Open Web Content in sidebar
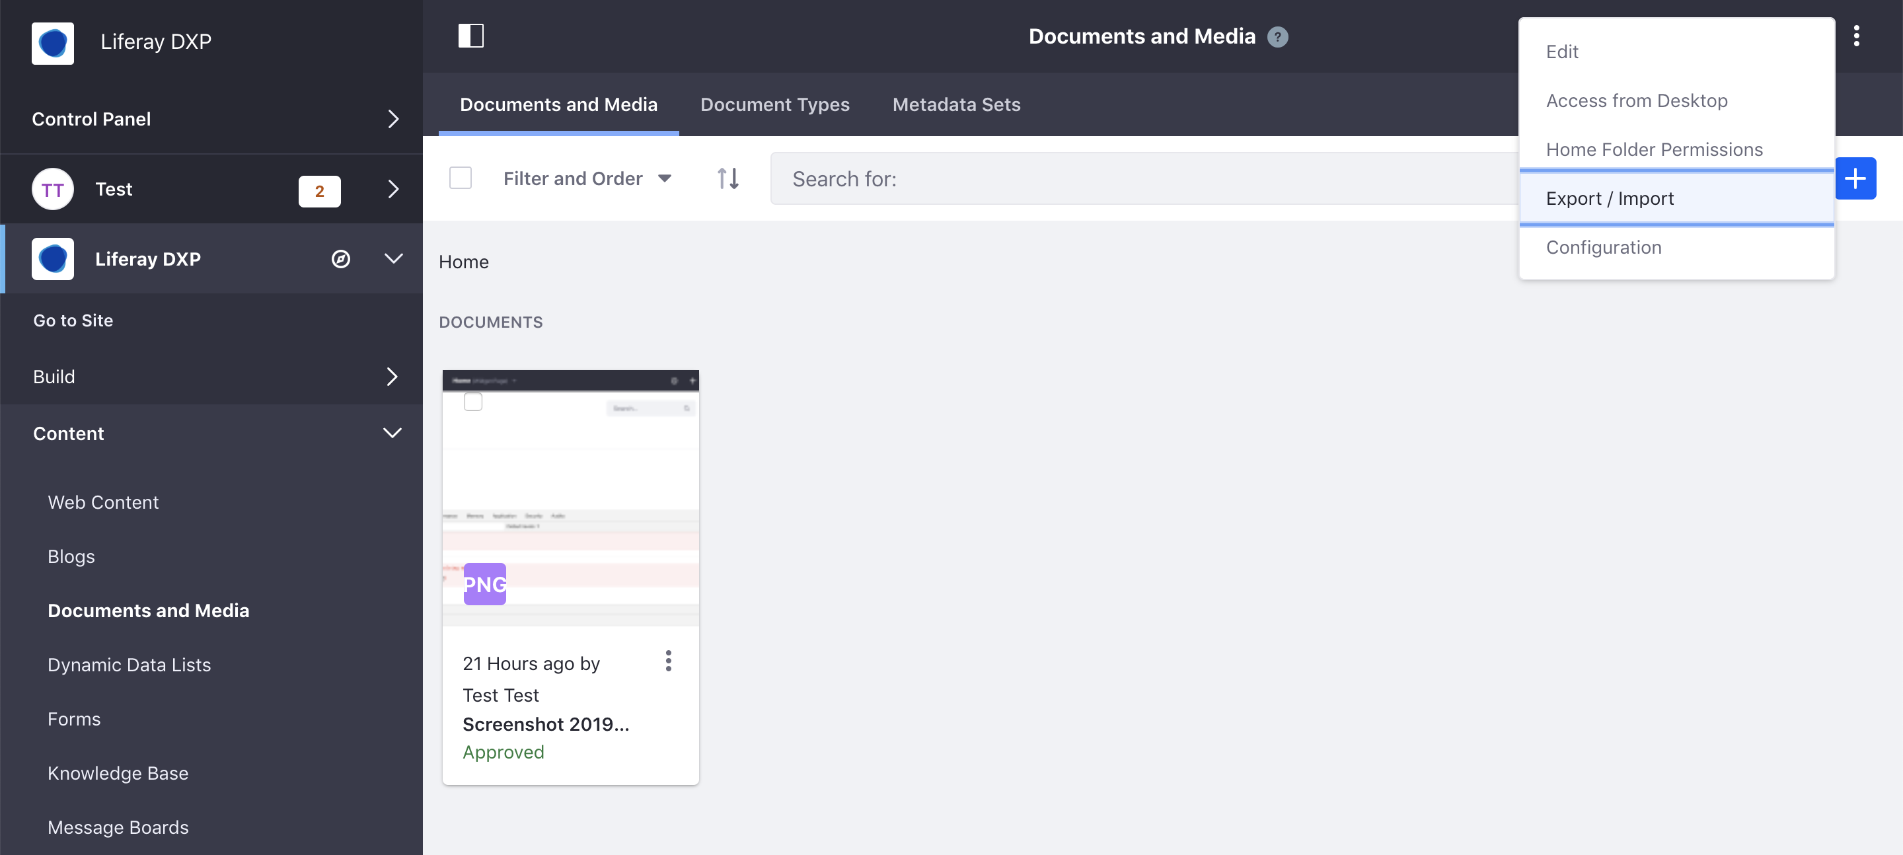The width and height of the screenshot is (1903, 855). pyautogui.click(x=104, y=503)
